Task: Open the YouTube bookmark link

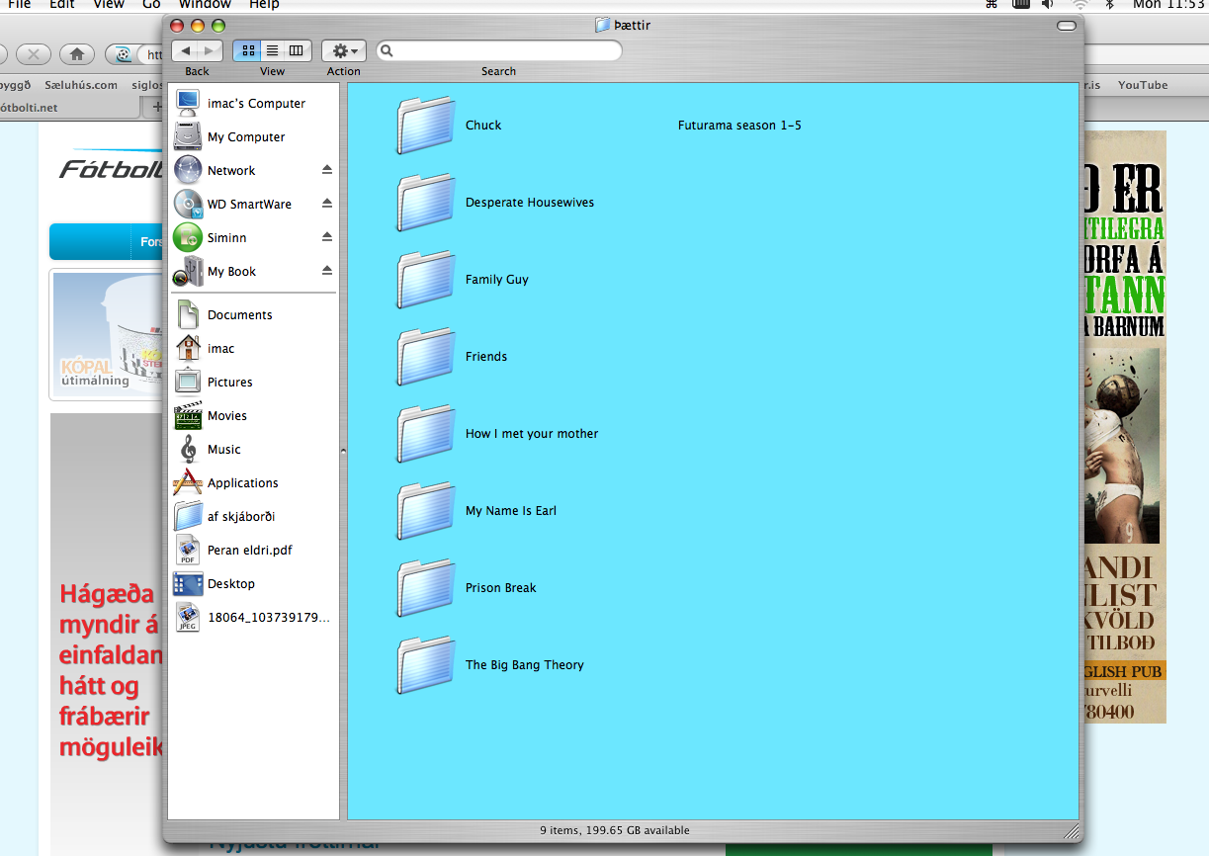Action: tap(1142, 85)
